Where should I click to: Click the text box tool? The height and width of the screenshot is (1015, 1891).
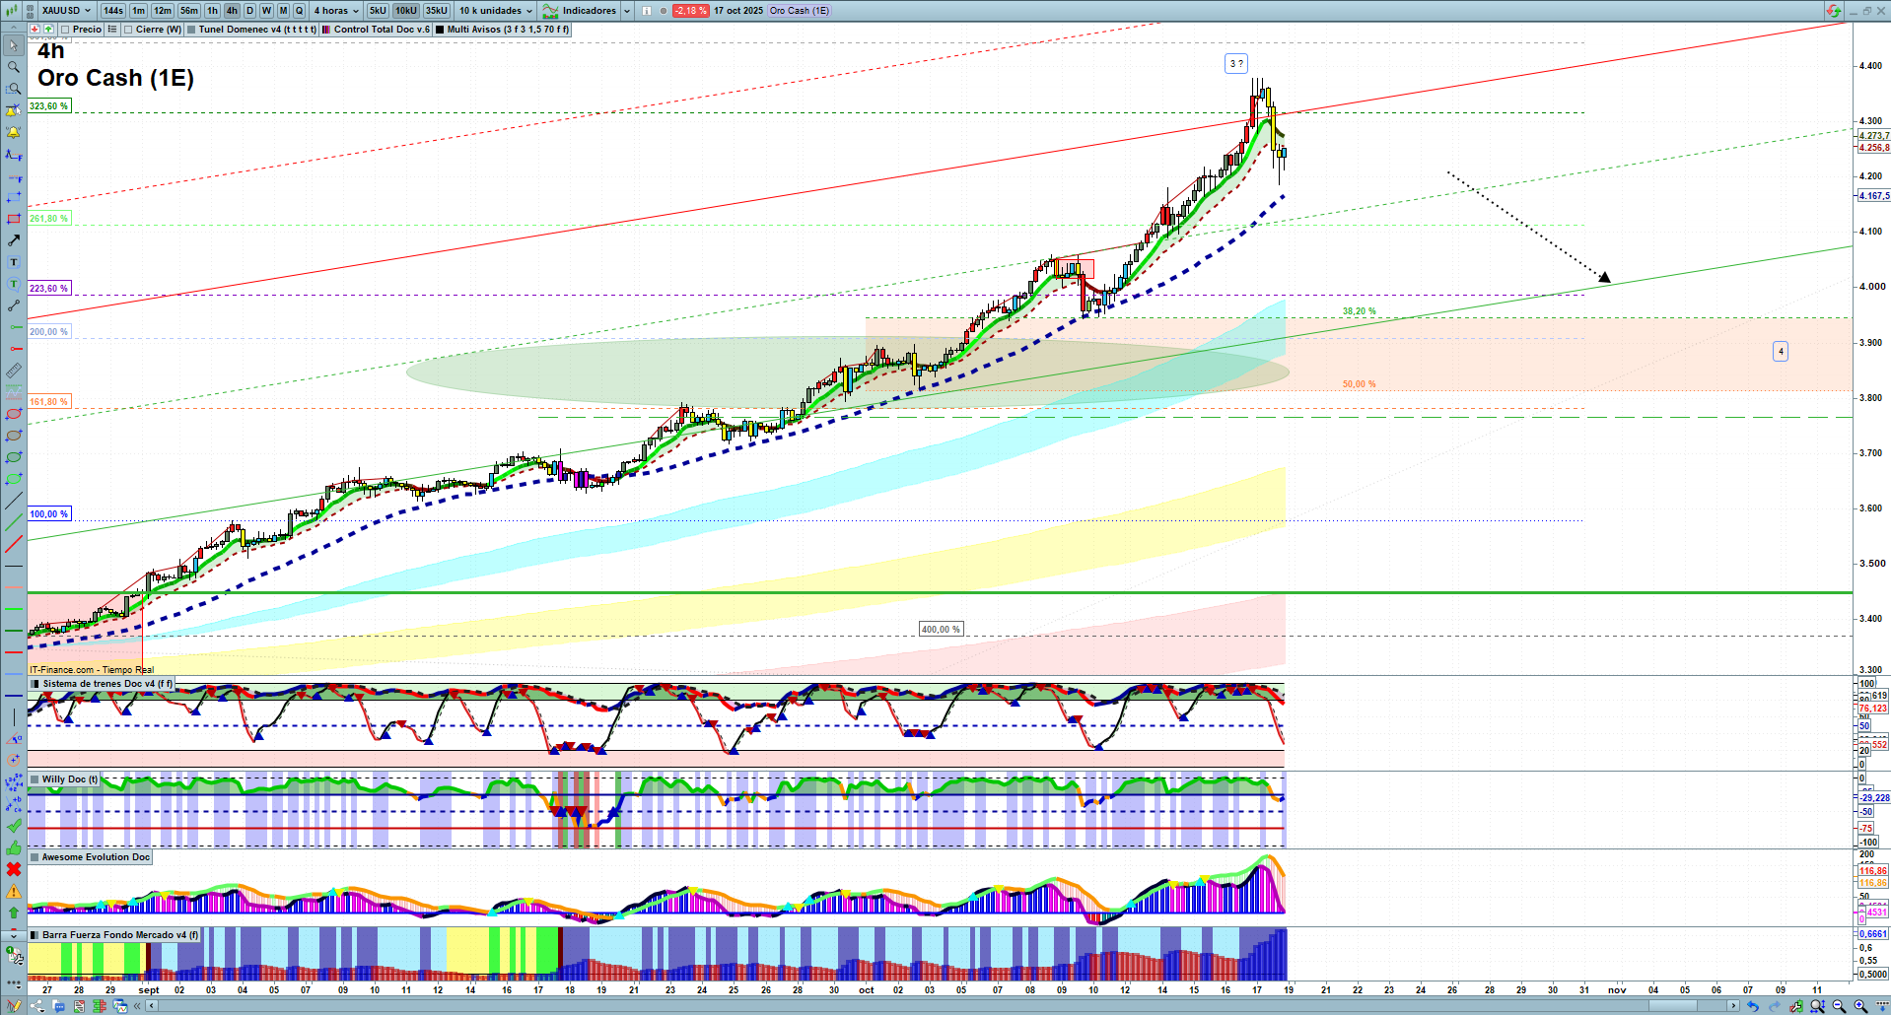tap(14, 262)
